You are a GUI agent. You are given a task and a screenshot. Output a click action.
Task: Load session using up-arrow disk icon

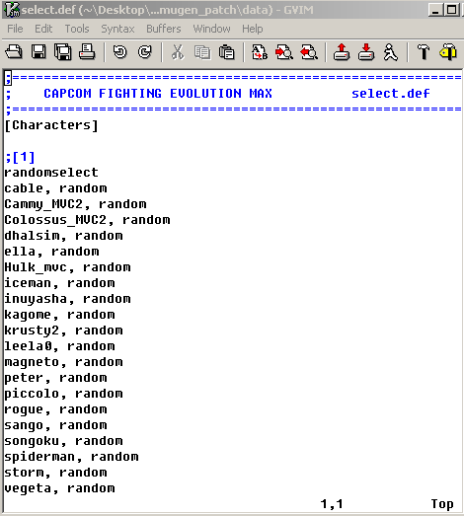[342, 52]
